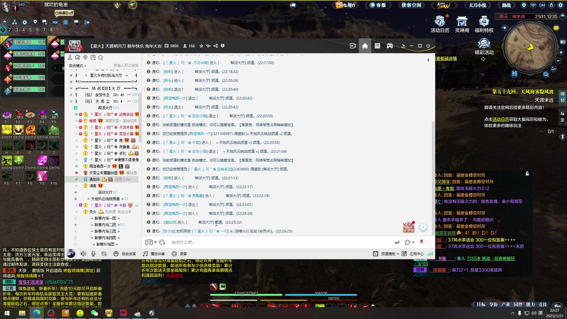Mute the speaker in YY bottom bar
Viewport: 567px width, 319px height.
tap(83, 254)
